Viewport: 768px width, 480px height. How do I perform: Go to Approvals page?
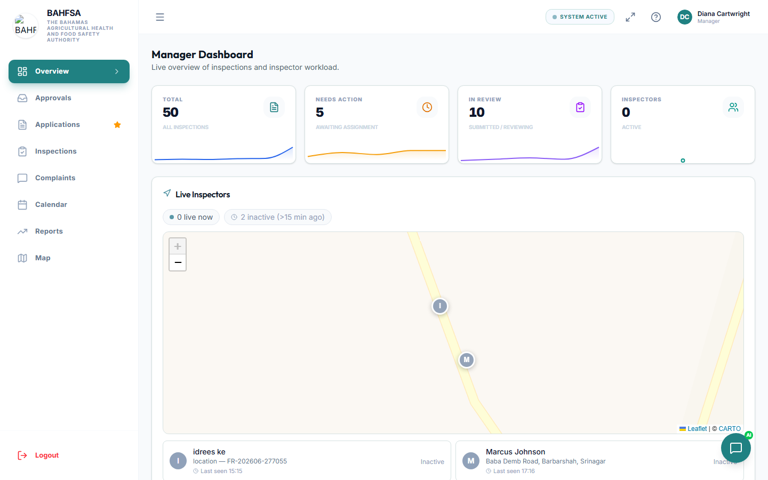tap(69, 98)
